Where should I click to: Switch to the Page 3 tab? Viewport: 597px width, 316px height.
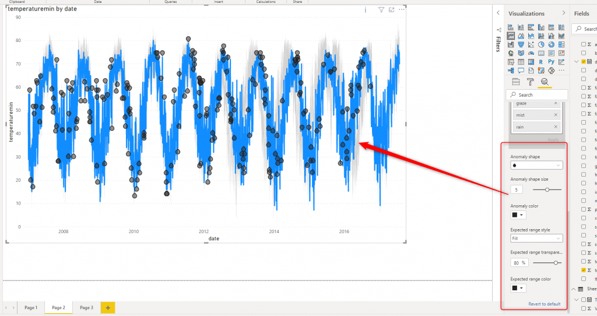click(x=86, y=307)
